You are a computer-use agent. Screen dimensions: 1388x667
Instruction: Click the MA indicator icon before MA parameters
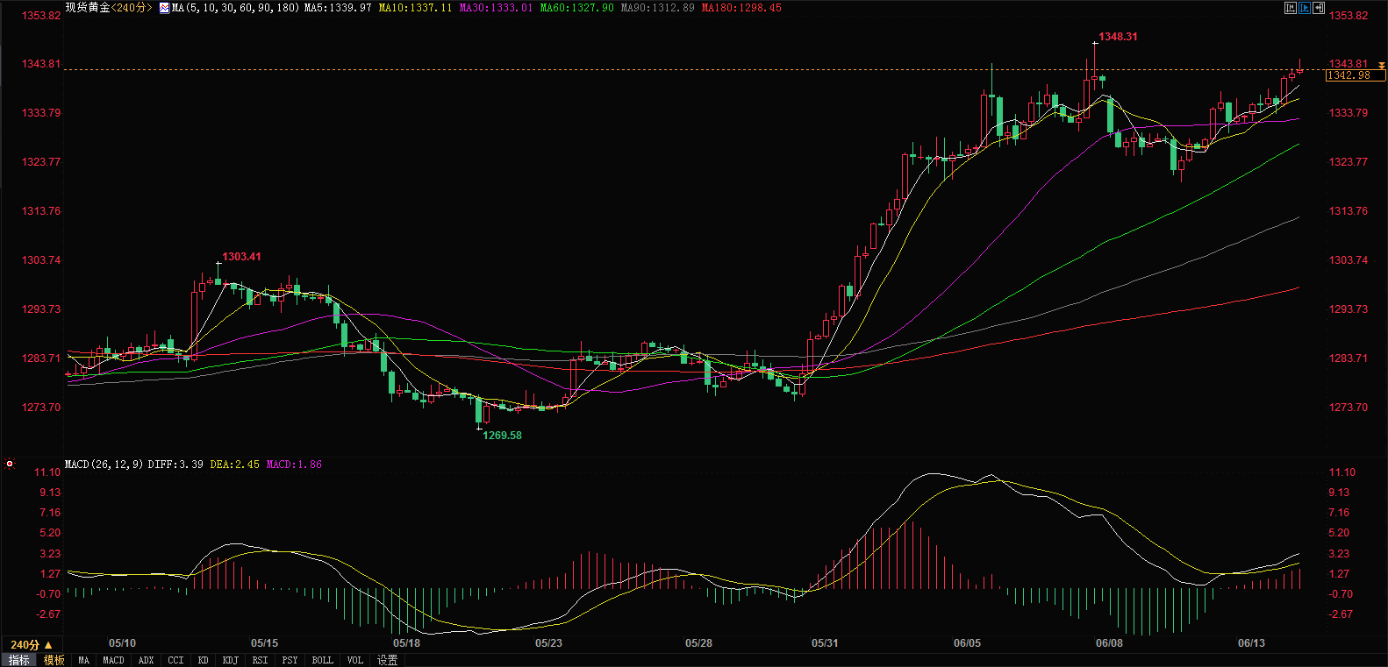pyautogui.click(x=164, y=8)
